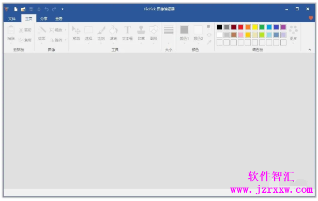Click the more colors button
The width and height of the screenshot is (318, 201).
(x=293, y=33)
